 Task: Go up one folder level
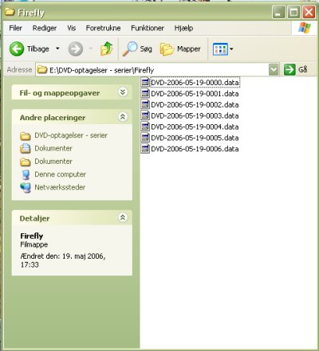coord(106,49)
